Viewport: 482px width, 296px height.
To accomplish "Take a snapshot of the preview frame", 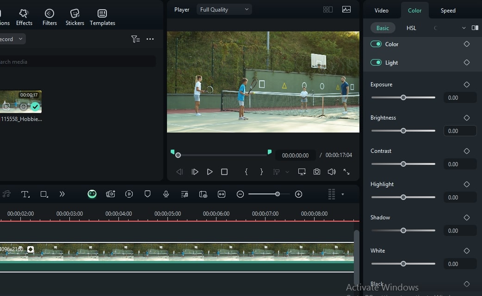I will tap(317, 171).
